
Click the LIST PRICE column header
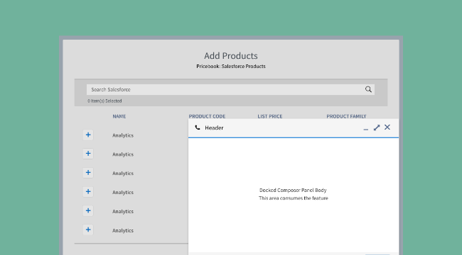(270, 116)
